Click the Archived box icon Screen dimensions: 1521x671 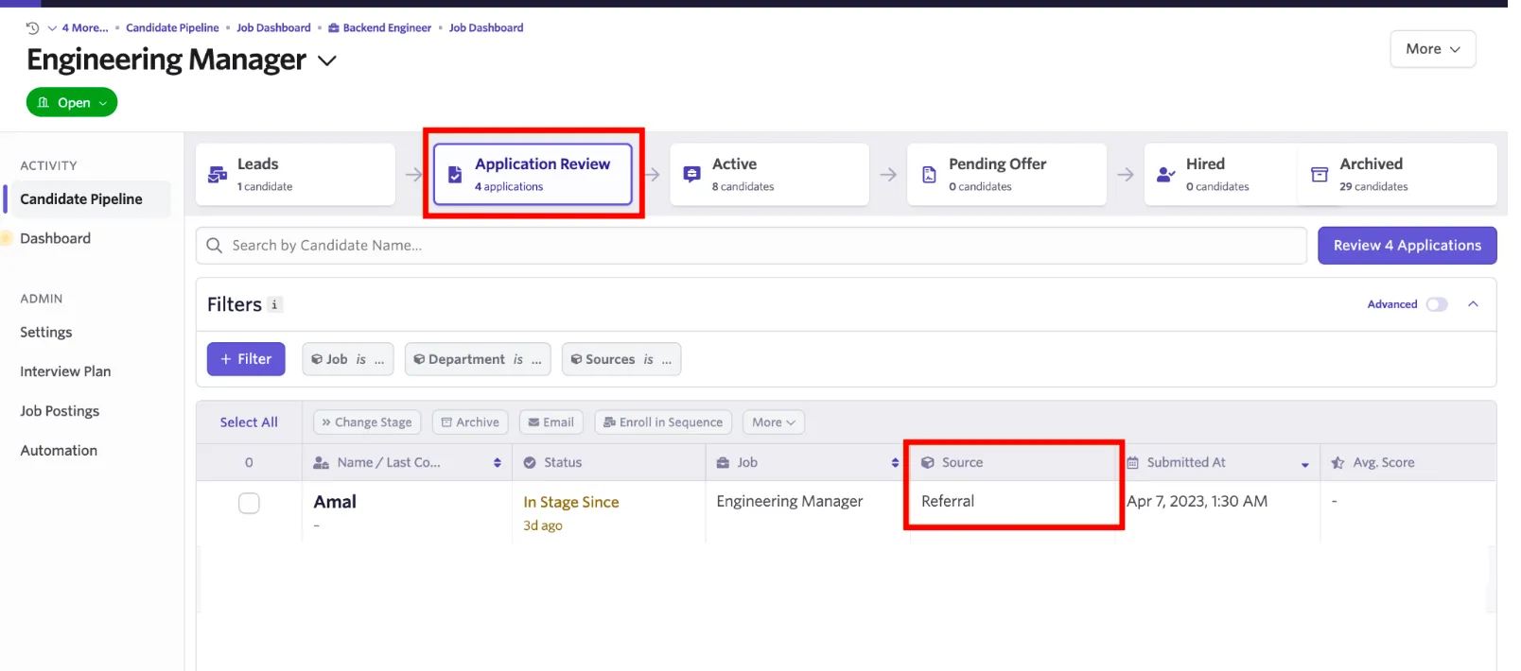point(1320,174)
